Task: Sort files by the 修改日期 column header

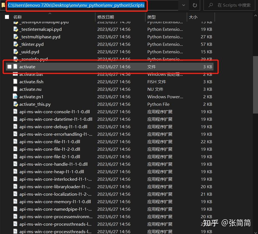Action: 105,17
